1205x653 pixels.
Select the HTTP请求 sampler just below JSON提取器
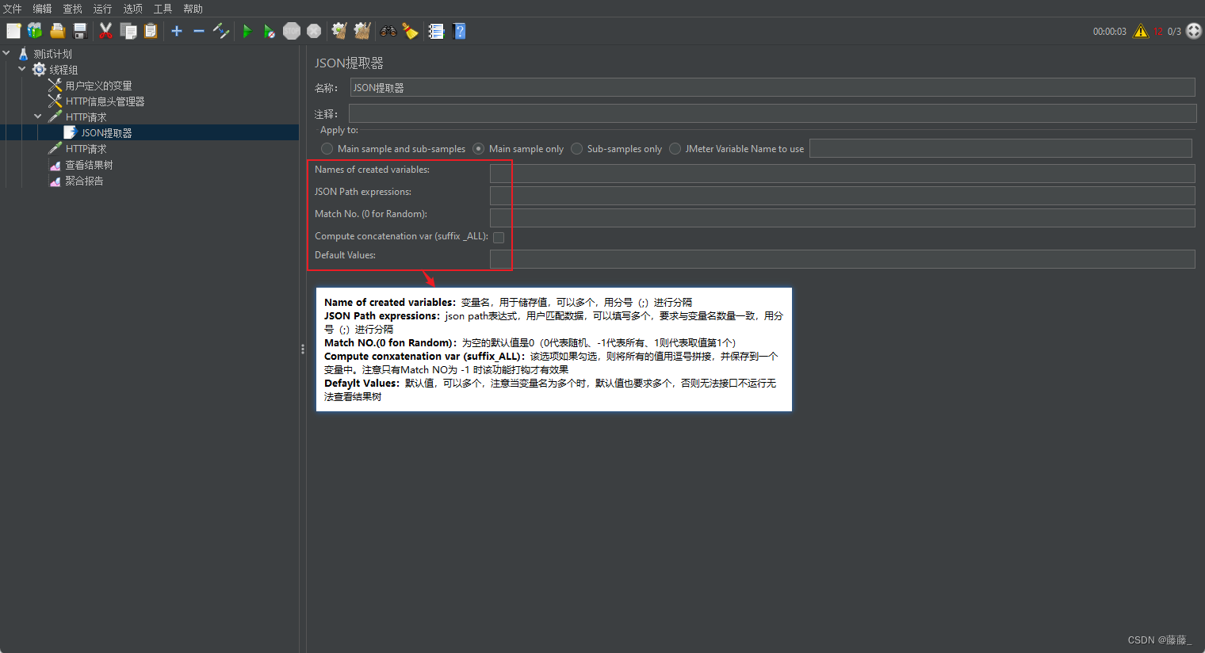(86, 149)
